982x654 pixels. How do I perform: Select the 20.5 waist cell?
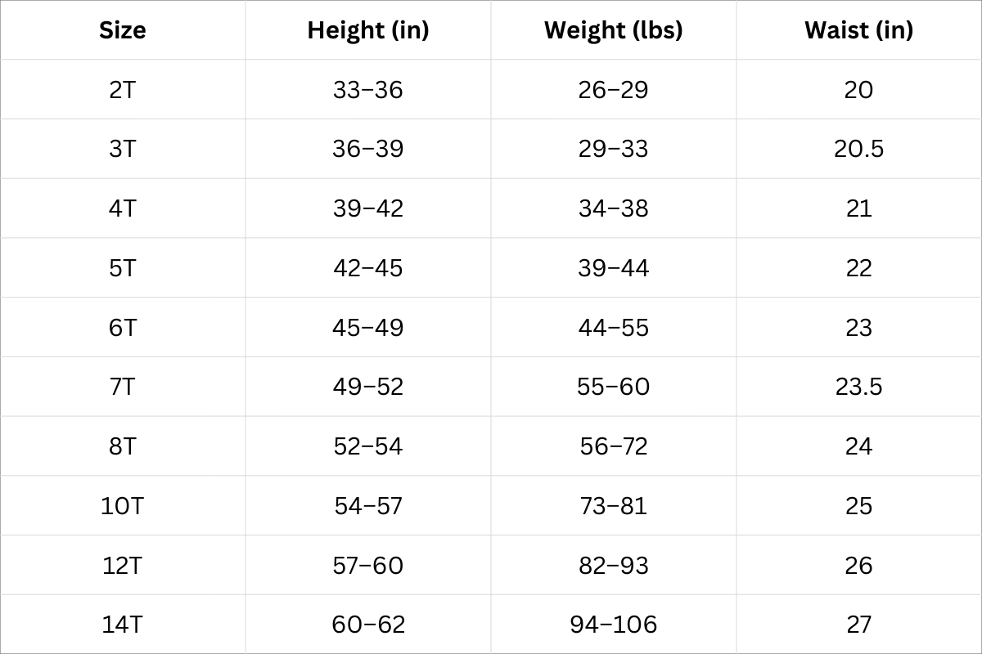858,149
